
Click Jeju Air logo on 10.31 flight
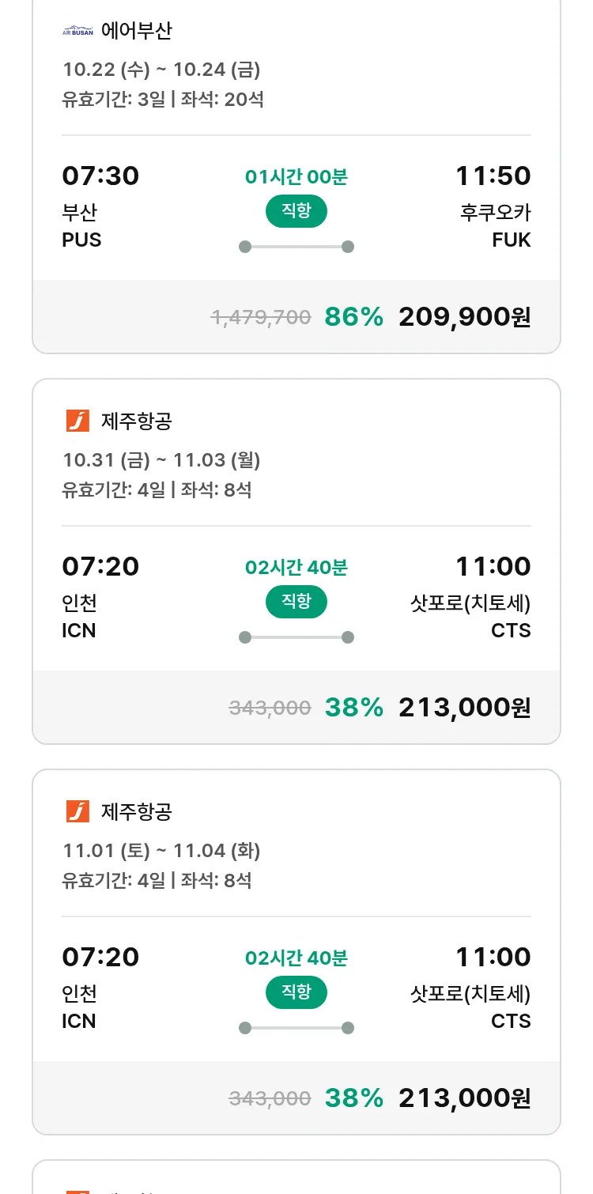click(x=77, y=421)
